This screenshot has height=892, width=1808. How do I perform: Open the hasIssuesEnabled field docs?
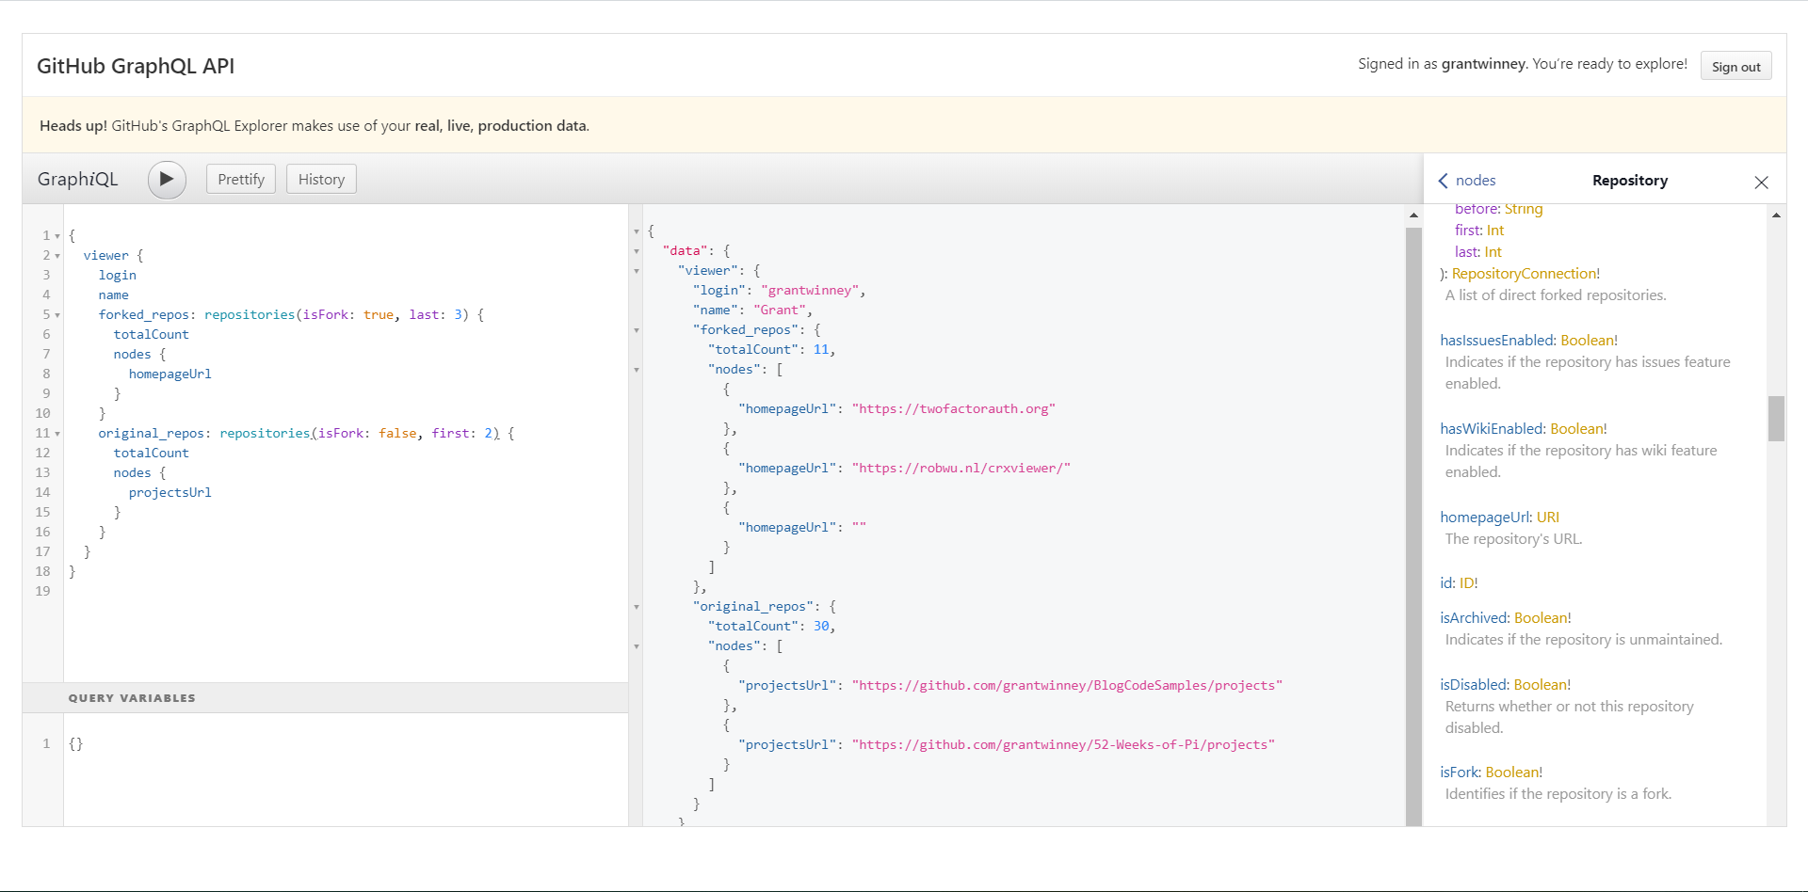tap(1497, 341)
